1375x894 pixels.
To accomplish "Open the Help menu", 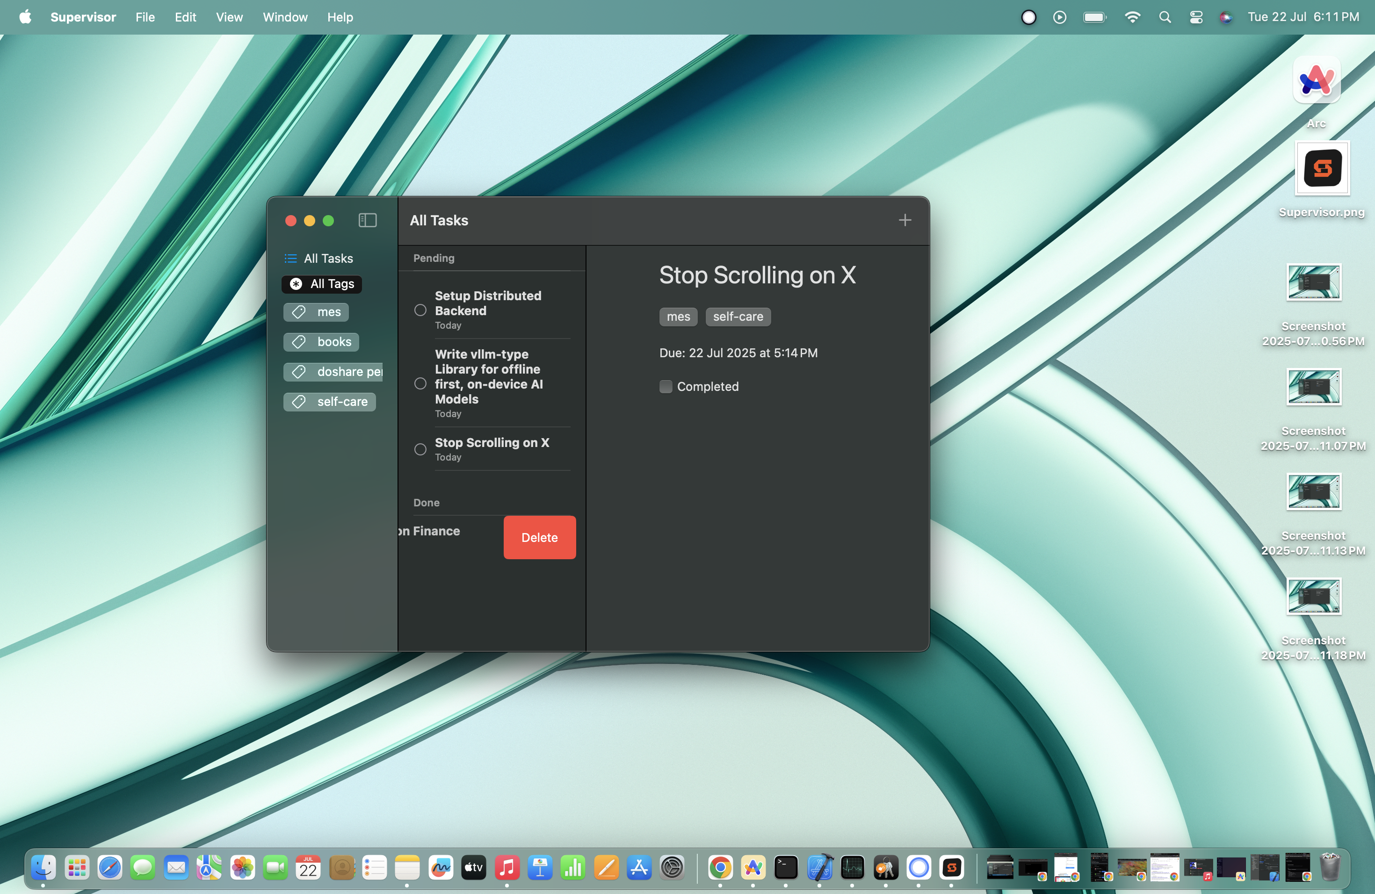I will tap(340, 17).
